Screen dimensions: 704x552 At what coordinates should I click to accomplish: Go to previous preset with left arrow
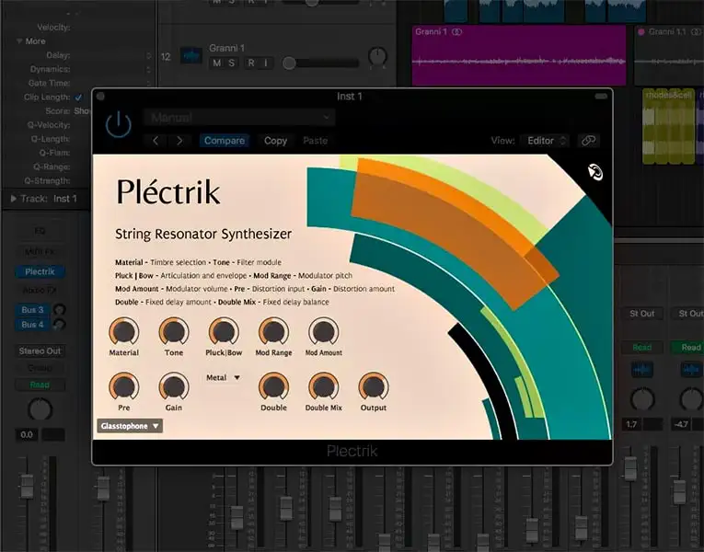[156, 141]
